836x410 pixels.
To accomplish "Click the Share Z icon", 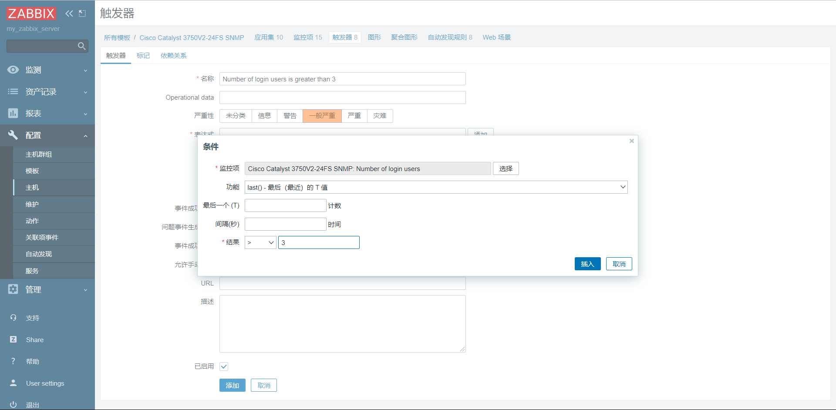I will pyautogui.click(x=13, y=339).
